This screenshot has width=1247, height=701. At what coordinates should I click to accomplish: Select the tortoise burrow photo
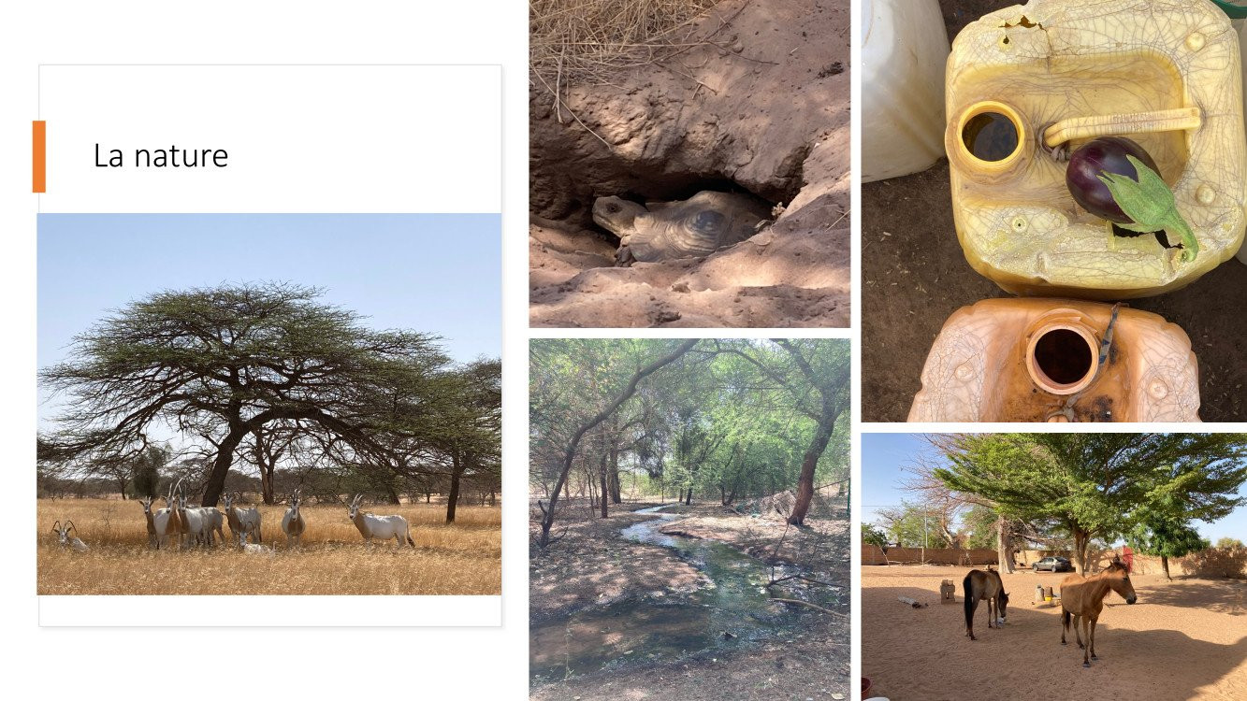pos(689,164)
